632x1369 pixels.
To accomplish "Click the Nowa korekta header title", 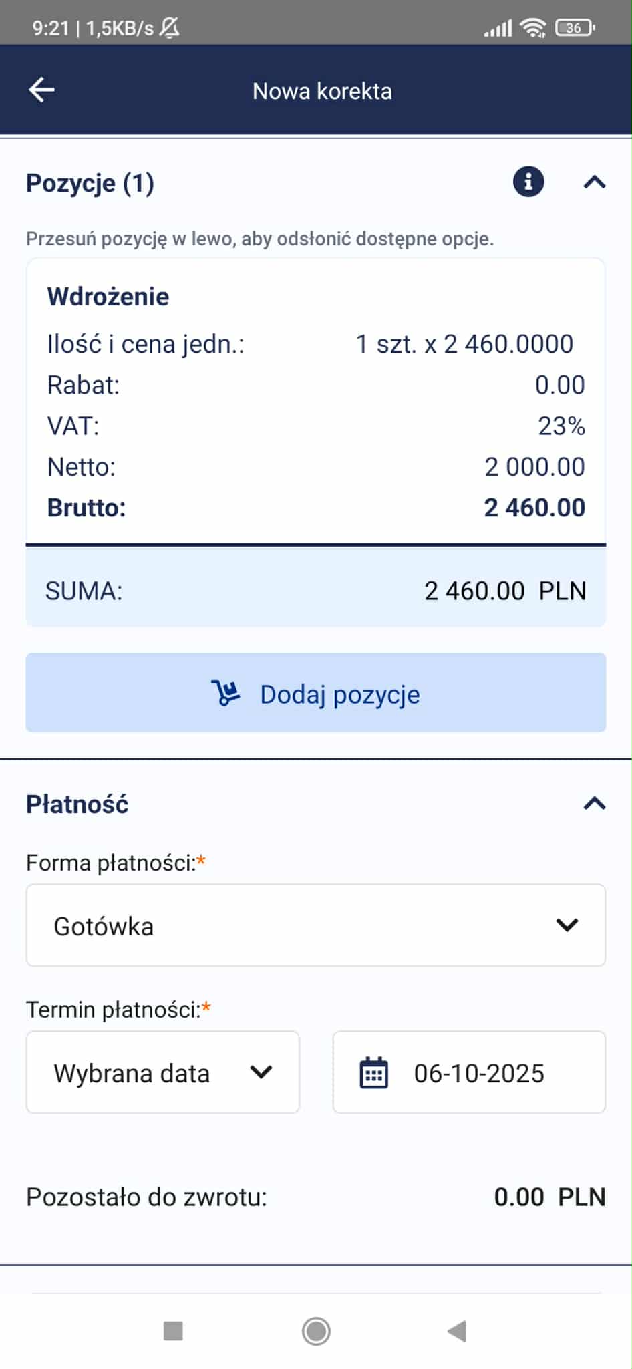I will 322,91.
